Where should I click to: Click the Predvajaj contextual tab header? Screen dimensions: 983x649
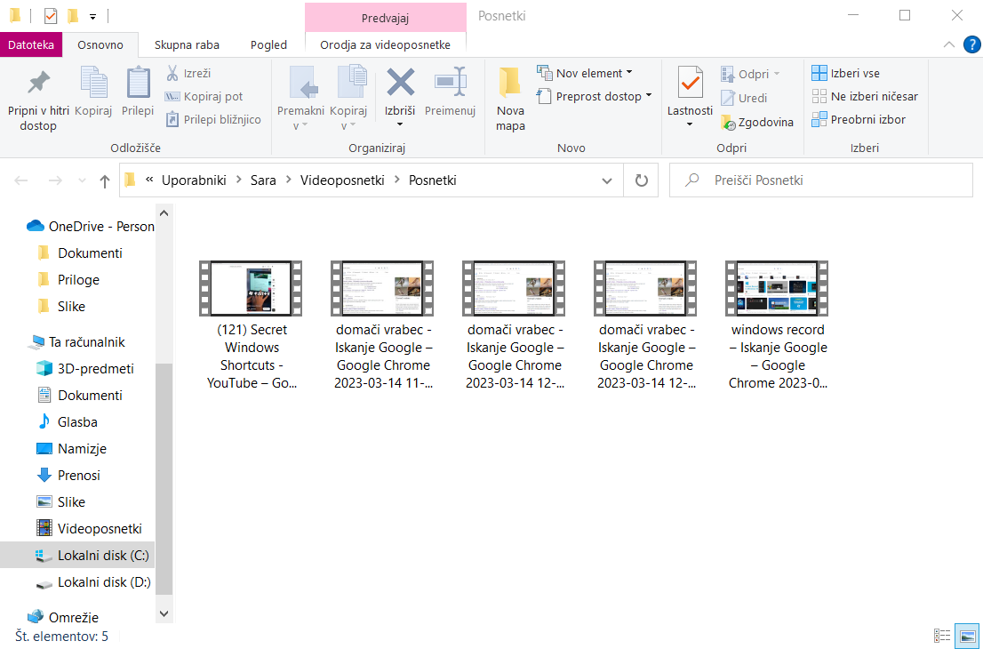pyautogui.click(x=386, y=18)
